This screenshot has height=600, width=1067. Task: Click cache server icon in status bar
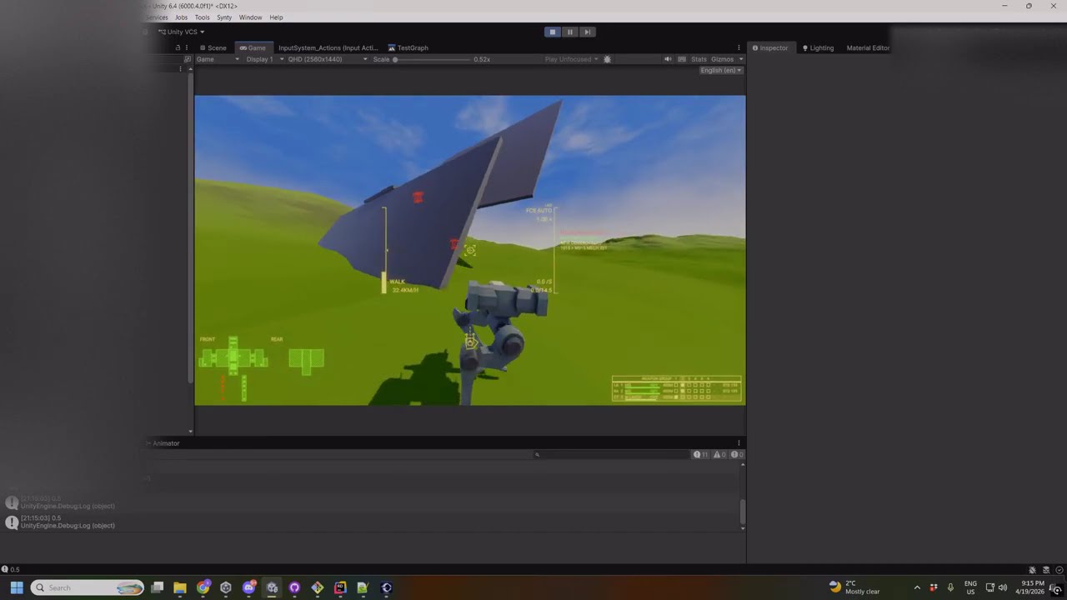(1046, 570)
